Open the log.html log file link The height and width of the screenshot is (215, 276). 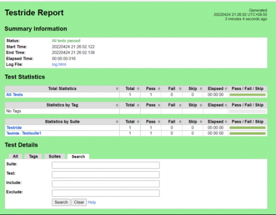pyautogui.click(x=59, y=65)
